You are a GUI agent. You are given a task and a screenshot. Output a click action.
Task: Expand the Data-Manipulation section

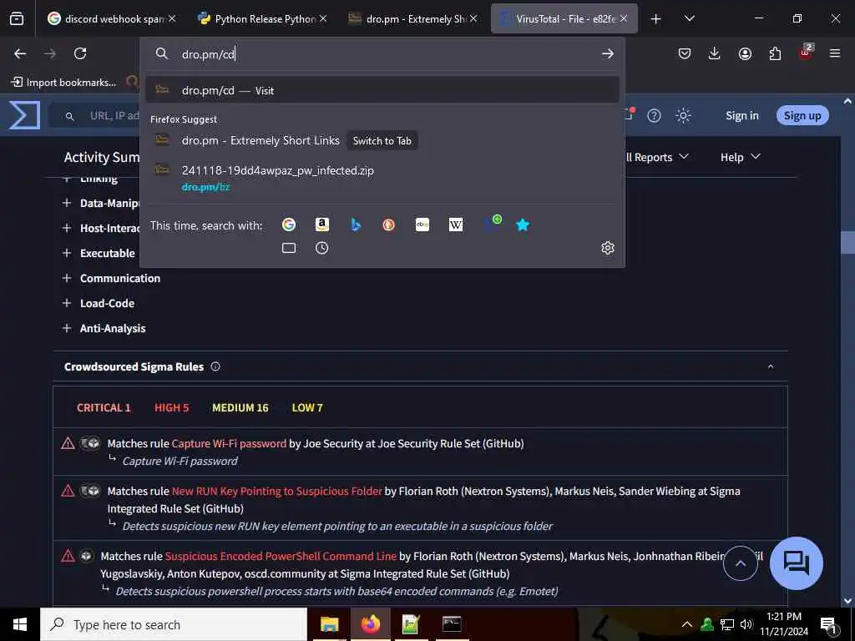click(x=67, y=203)
